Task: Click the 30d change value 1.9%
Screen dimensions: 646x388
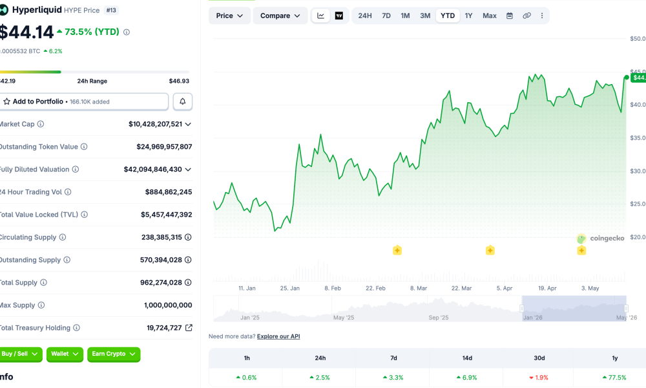Action: (x=539, y=378)
